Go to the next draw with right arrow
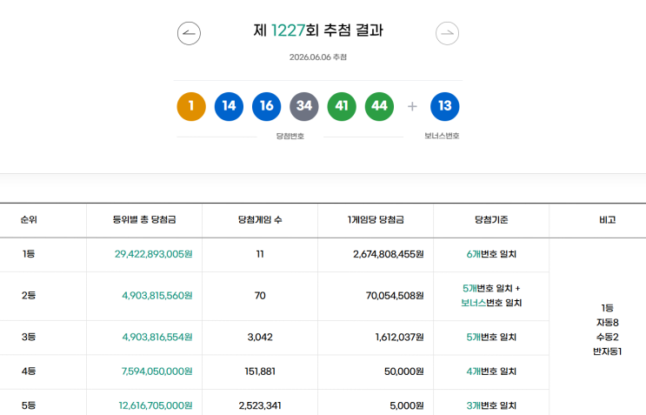646x415 pixels. coord(447,33)
